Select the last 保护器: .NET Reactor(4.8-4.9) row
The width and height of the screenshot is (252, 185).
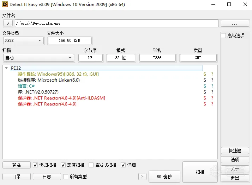point(47,104)
